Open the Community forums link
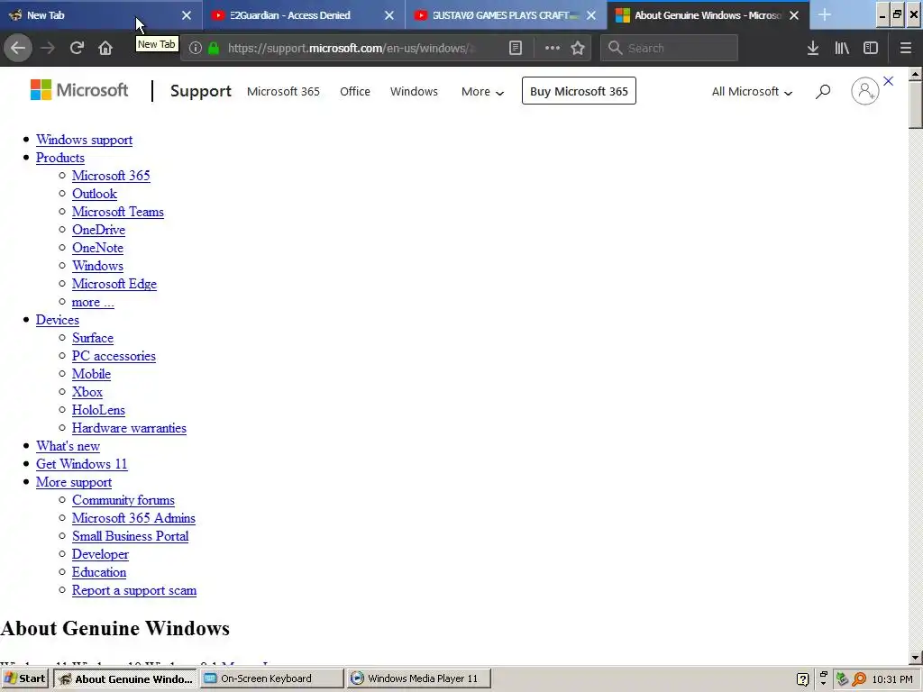Screen dimensions: 923x692 (x=123, y=500)
